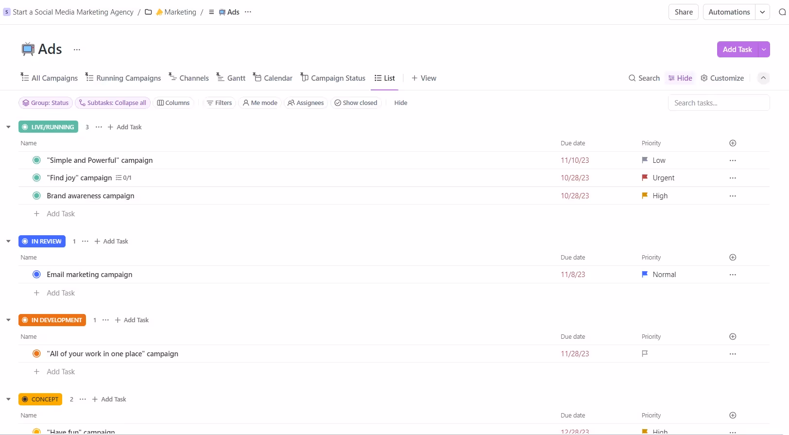The height and width of the screenshot is (435, 789).
Task: Toggle status circle of "Simple and Powerful" campaign
Action: pos(36,160)
